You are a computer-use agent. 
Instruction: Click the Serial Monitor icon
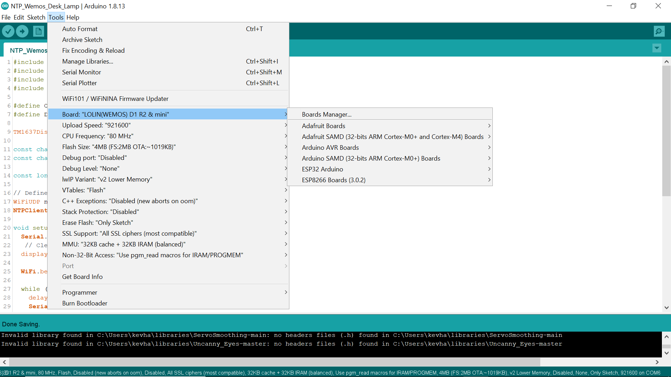point(659,31)
